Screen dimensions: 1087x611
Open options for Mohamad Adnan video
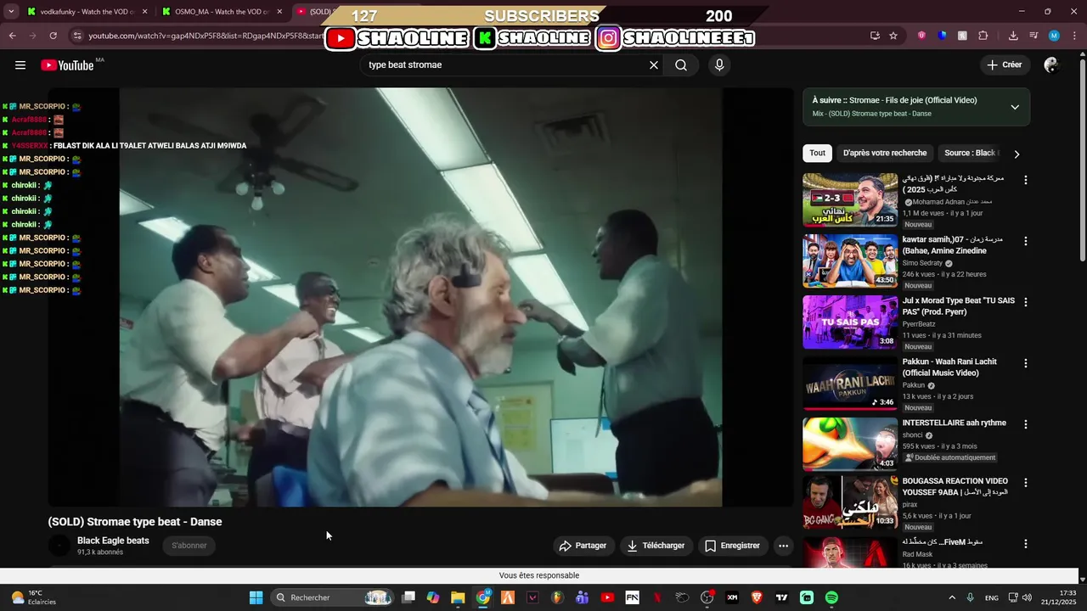(x=1025, y=180)
